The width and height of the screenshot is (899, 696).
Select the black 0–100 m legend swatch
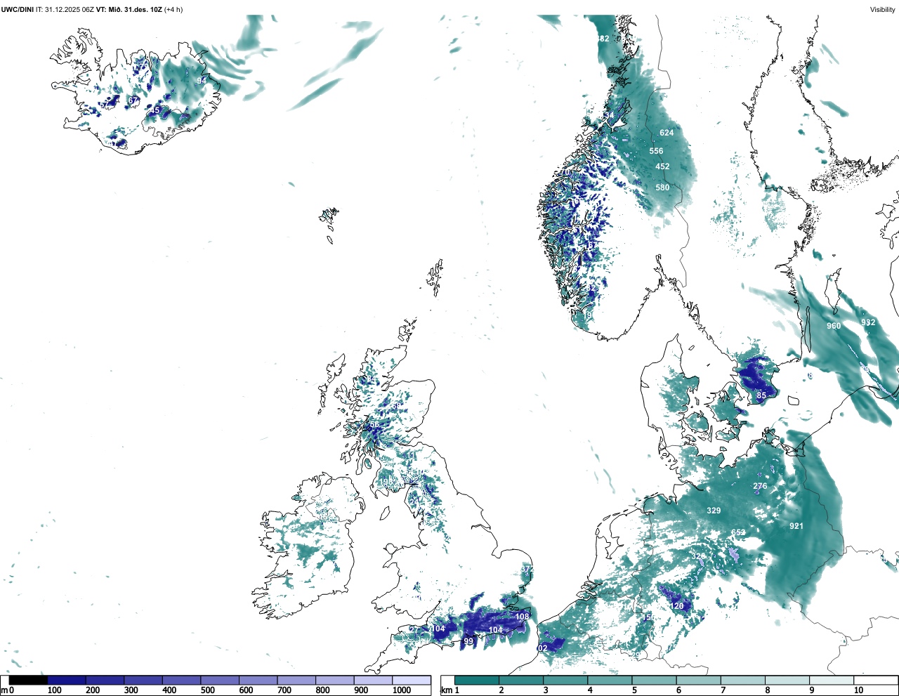point(29,680)
